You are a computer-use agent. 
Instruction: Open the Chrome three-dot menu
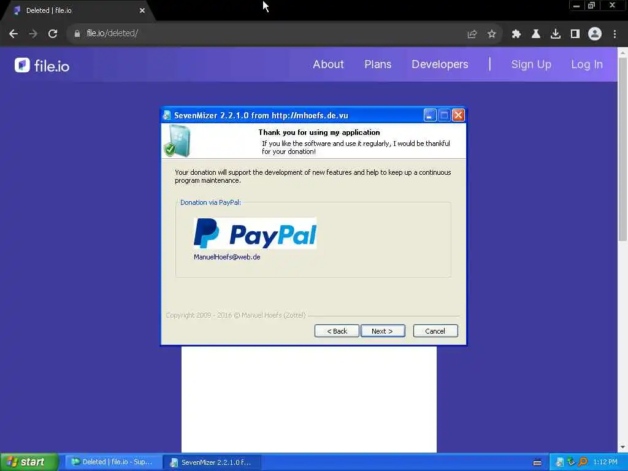pyautogui.click(x=615, y=34)
